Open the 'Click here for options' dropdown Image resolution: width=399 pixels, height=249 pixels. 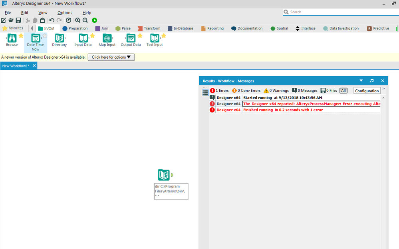pos(111,57)
